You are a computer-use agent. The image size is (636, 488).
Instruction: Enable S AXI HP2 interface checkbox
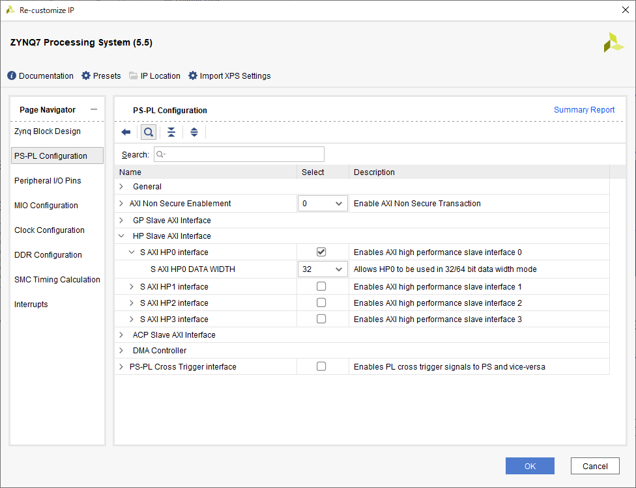click(x=321, y=303)
